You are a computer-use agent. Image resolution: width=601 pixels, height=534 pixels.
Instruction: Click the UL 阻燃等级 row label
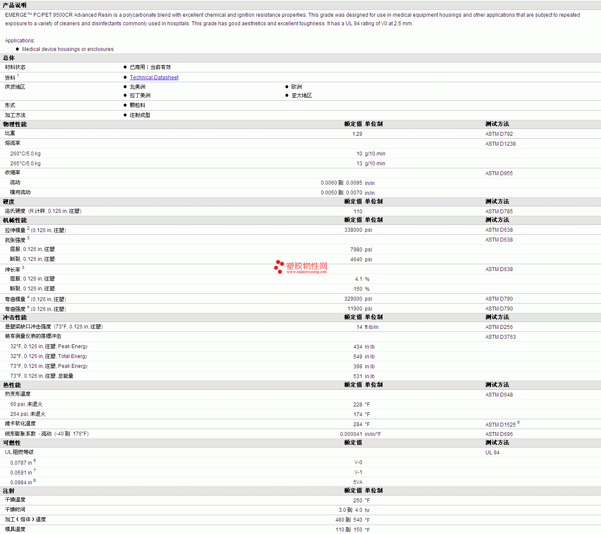19,452
